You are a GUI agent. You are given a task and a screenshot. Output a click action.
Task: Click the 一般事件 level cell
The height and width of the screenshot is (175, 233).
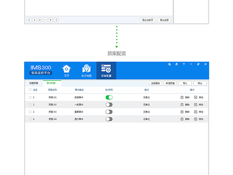[79, 105]
